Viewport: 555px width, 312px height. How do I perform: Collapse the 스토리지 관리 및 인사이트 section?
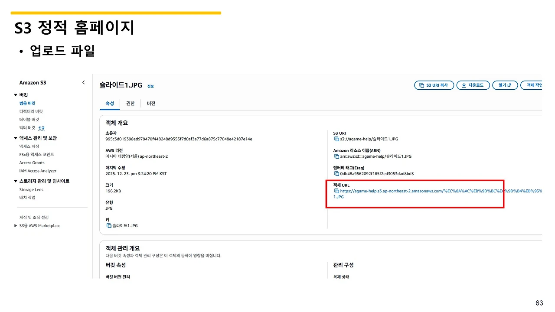pos(16,181)
